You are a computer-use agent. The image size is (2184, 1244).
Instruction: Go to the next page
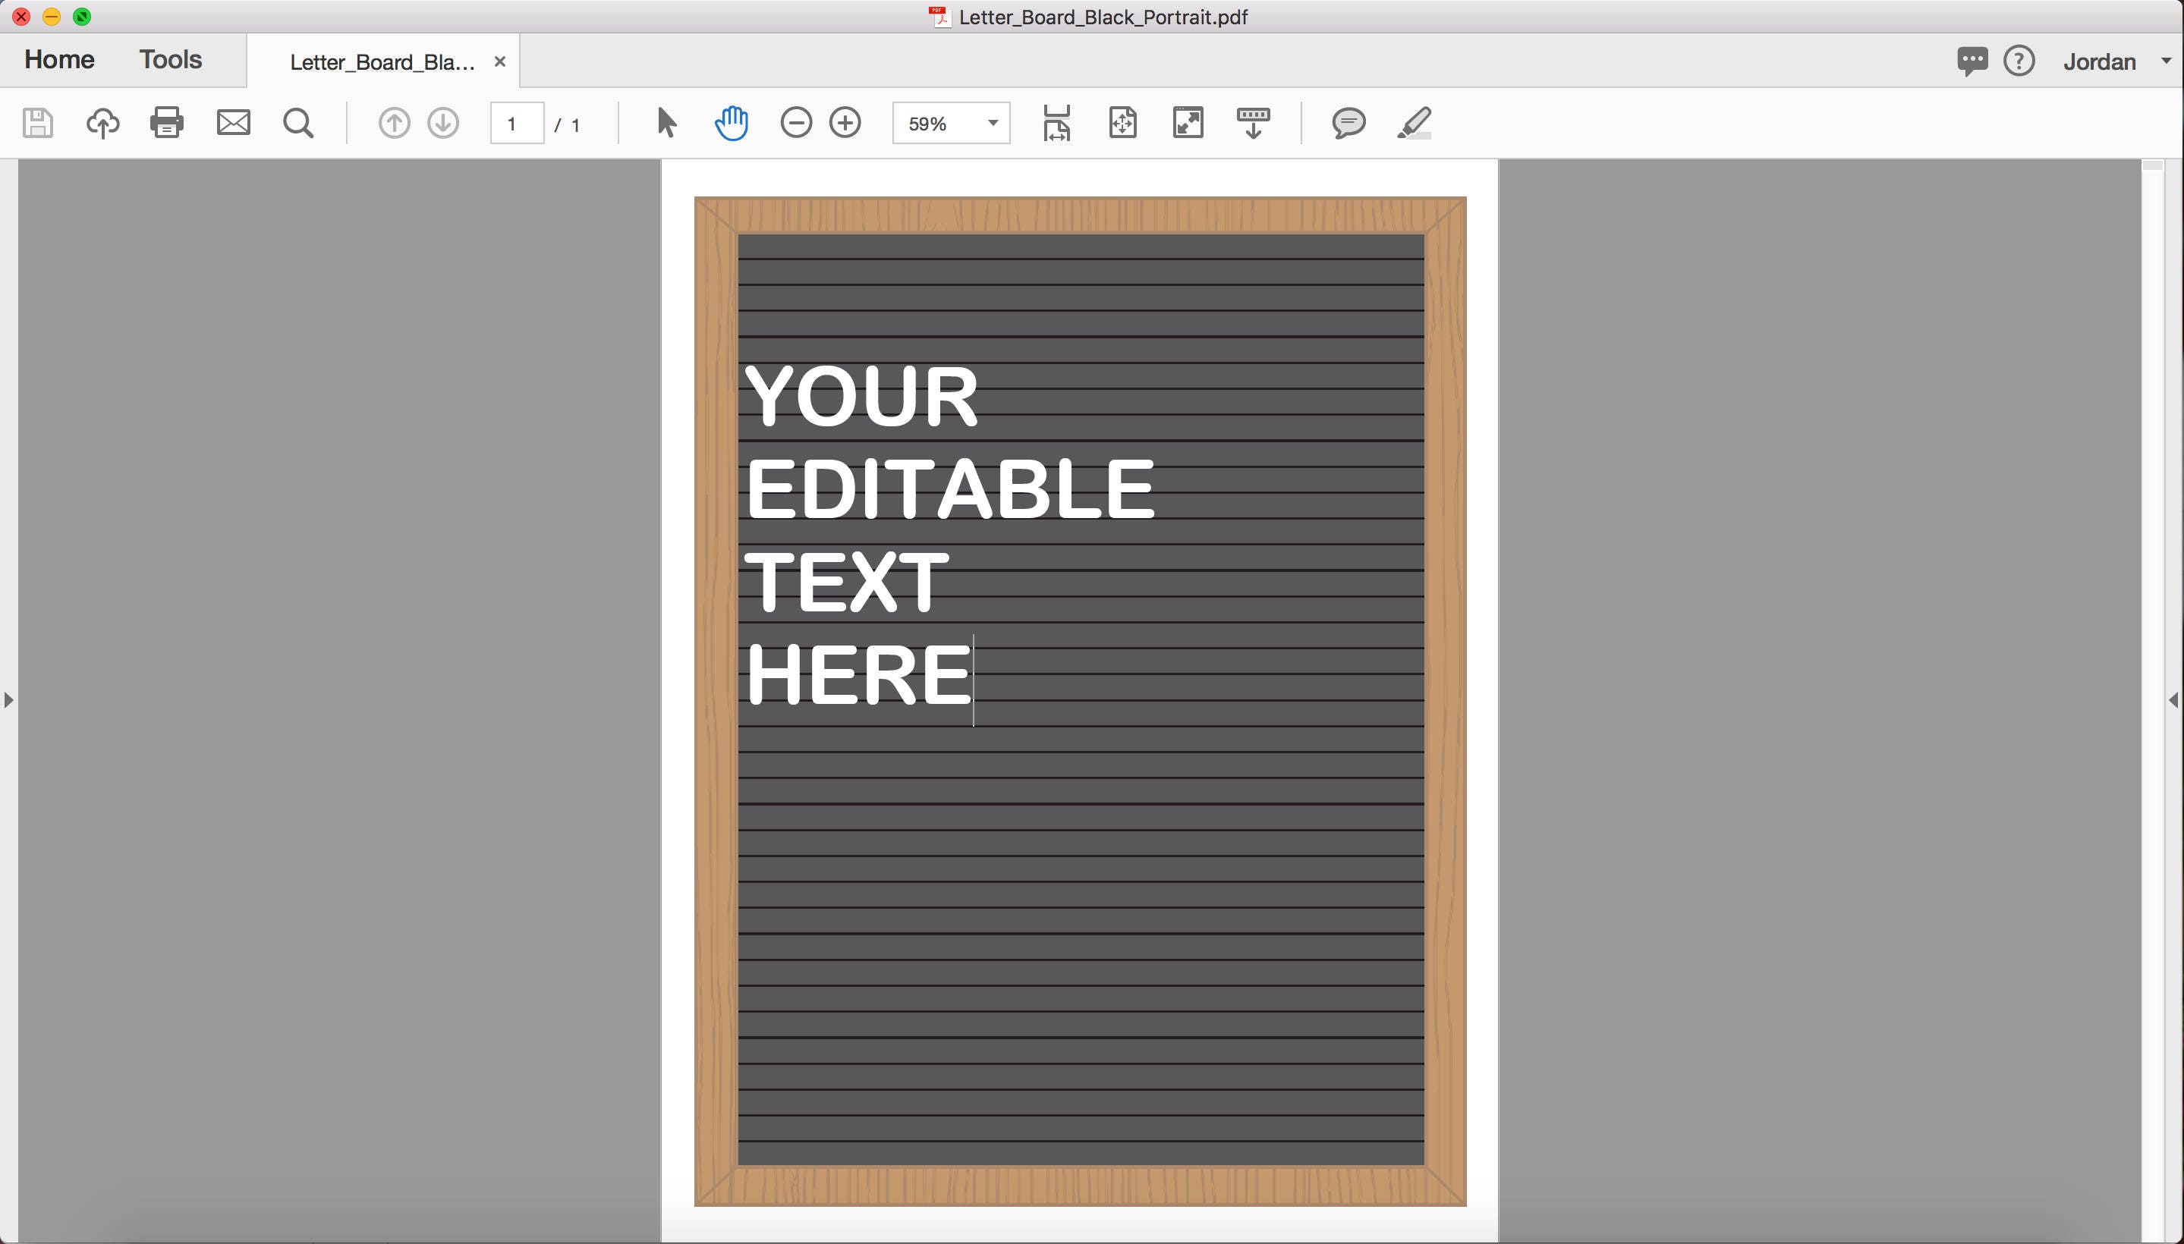click(x=442, y=123)
